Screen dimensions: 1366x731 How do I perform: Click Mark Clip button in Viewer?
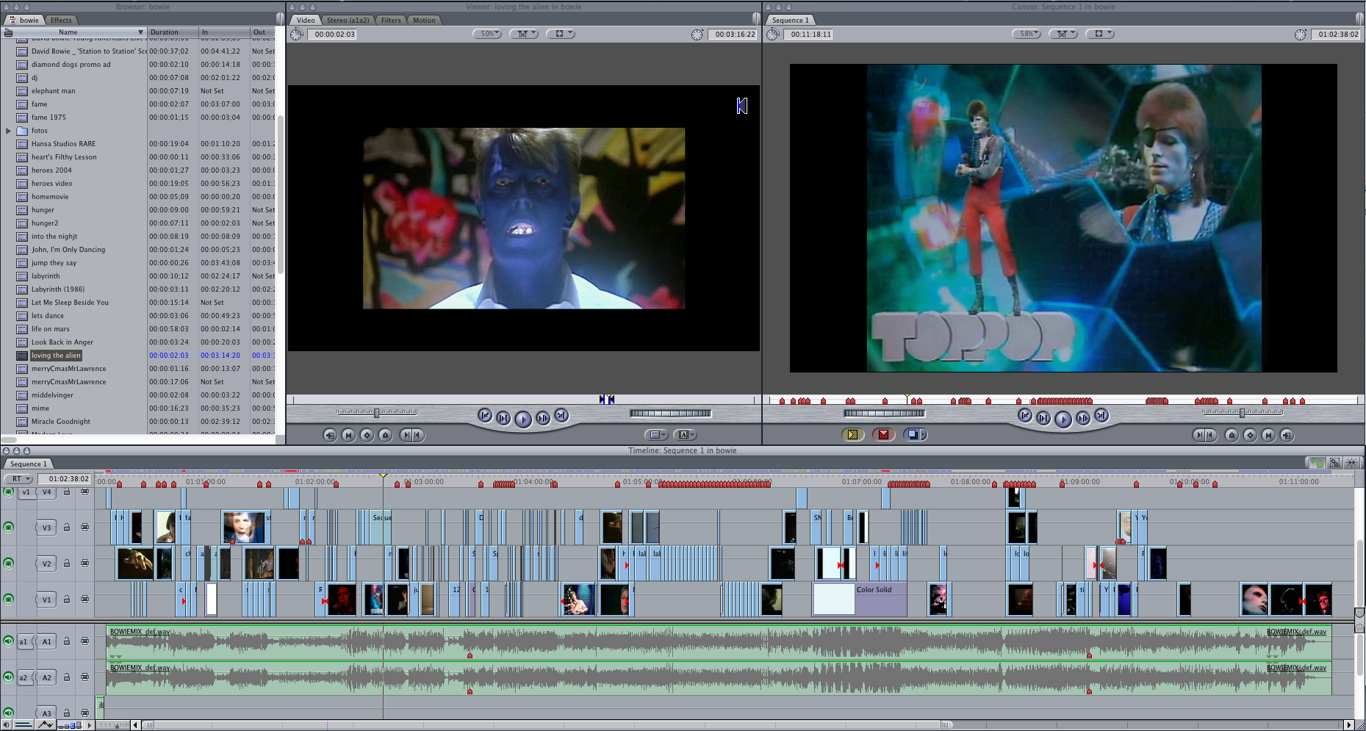pyautogui.click(x=348, y=435)
